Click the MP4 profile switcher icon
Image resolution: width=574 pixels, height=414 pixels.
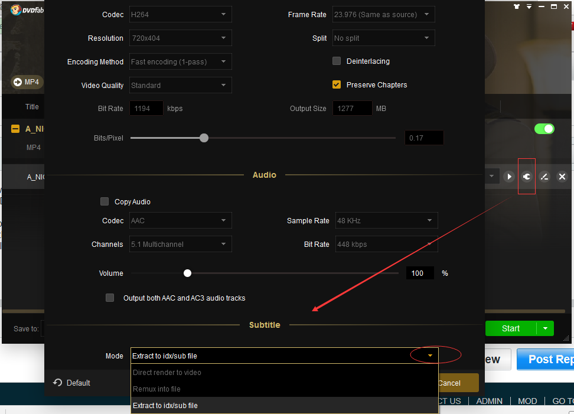18,82
